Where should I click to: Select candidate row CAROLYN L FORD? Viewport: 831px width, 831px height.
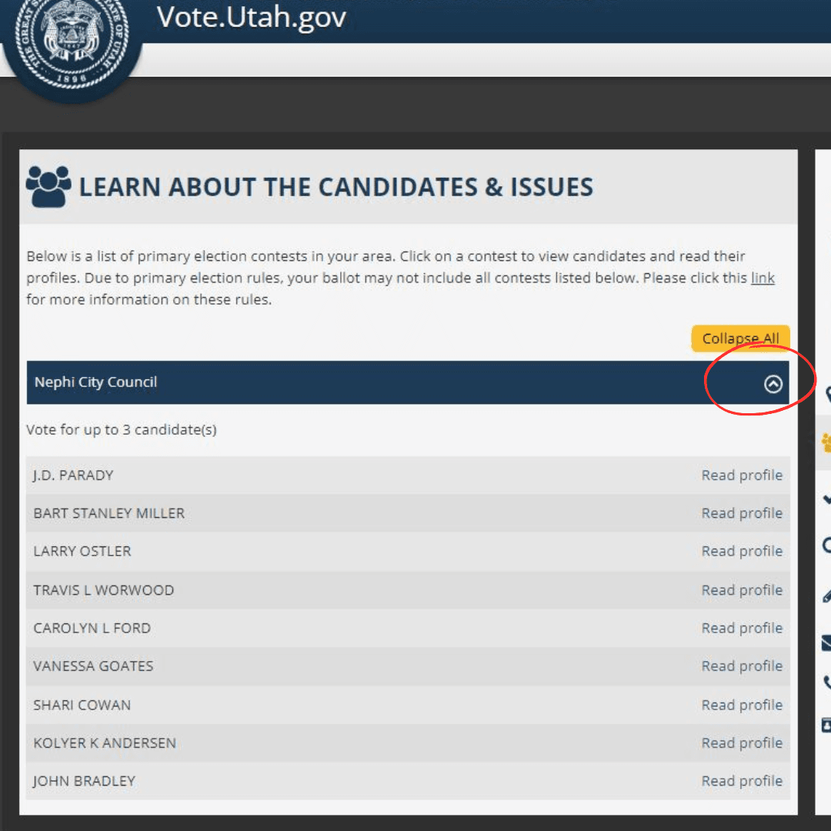click(x=308, y=628)
